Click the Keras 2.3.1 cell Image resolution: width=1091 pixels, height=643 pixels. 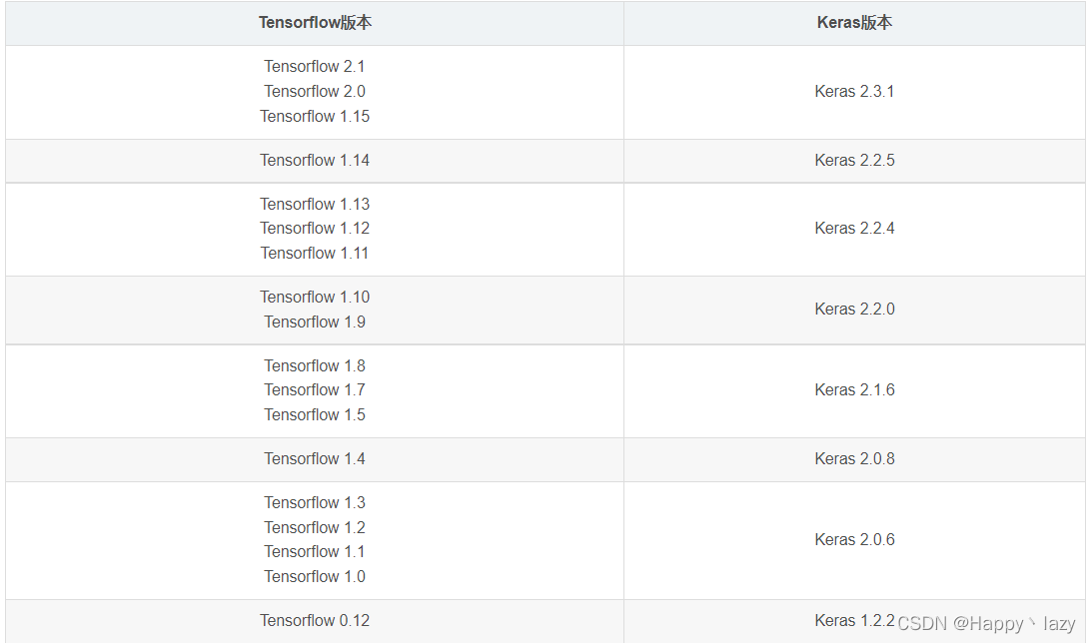coord(854,91)
